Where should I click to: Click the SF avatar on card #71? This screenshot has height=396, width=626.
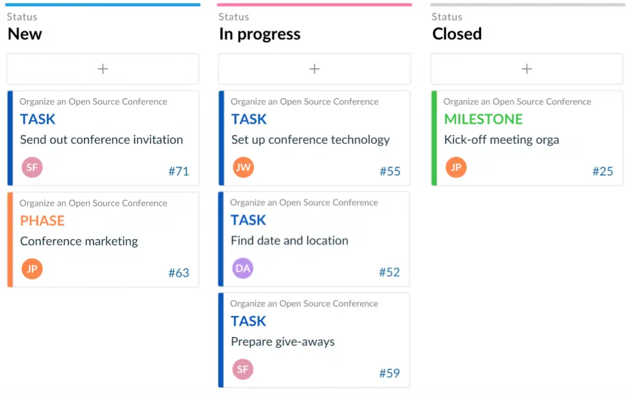point(32,167)
